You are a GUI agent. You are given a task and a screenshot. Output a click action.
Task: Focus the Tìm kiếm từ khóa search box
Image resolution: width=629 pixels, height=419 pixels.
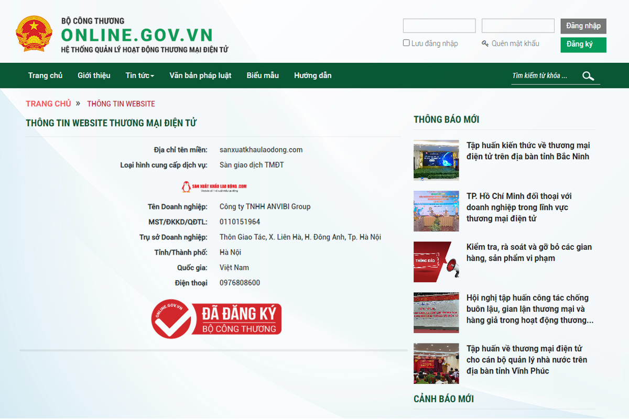coord(543,76)
